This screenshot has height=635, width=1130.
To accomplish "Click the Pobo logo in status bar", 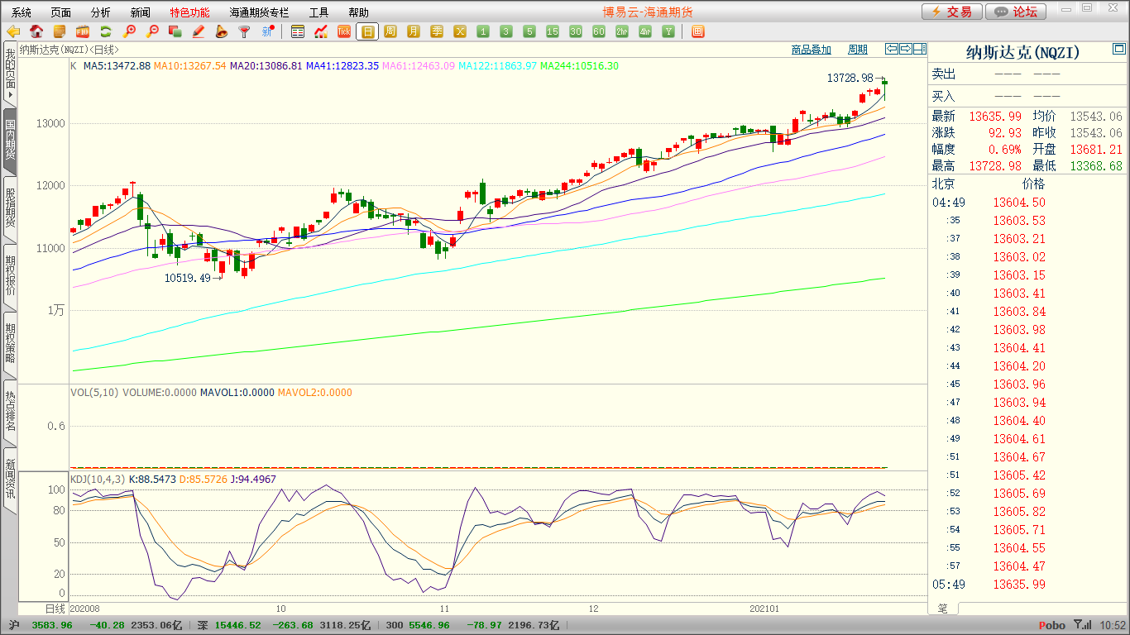I will (1052, 626).
